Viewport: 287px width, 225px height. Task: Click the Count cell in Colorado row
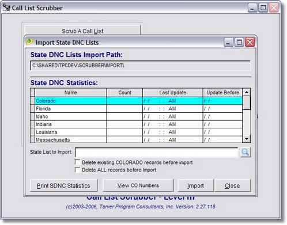124,101
